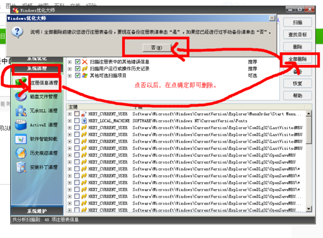Switch to 系统清理 sidebar section
The image size is (323, 238).
[37, 68]
